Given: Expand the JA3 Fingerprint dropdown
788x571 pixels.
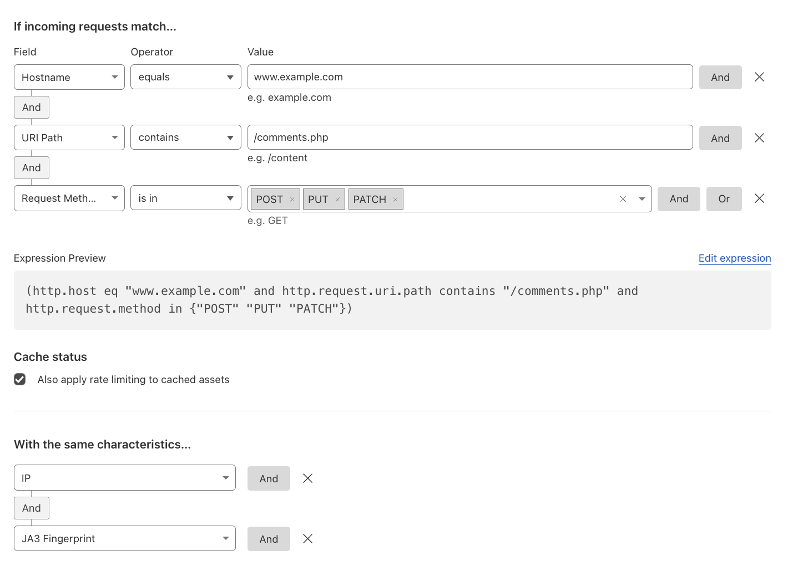Looking at the screenshot, I should pos(125,538).
